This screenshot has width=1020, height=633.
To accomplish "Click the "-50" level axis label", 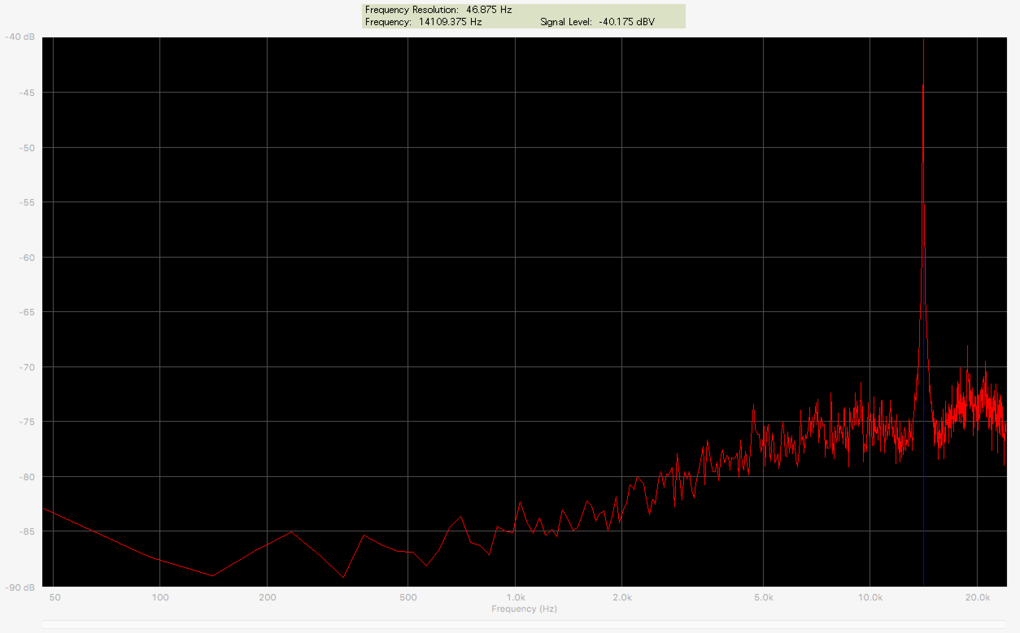I will point(27,148).
